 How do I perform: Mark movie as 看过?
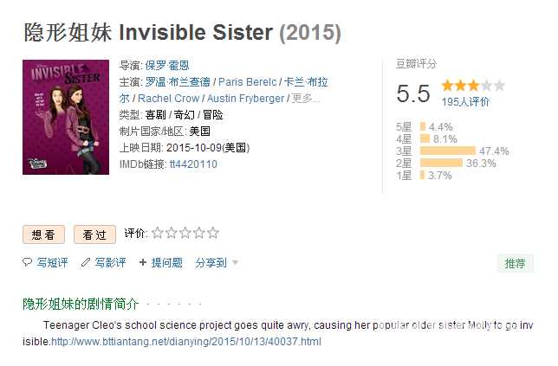pos(94,234)
